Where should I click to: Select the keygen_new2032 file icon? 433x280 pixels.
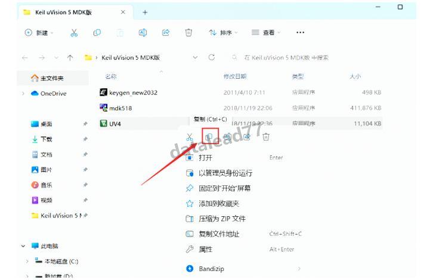point(103,92)
